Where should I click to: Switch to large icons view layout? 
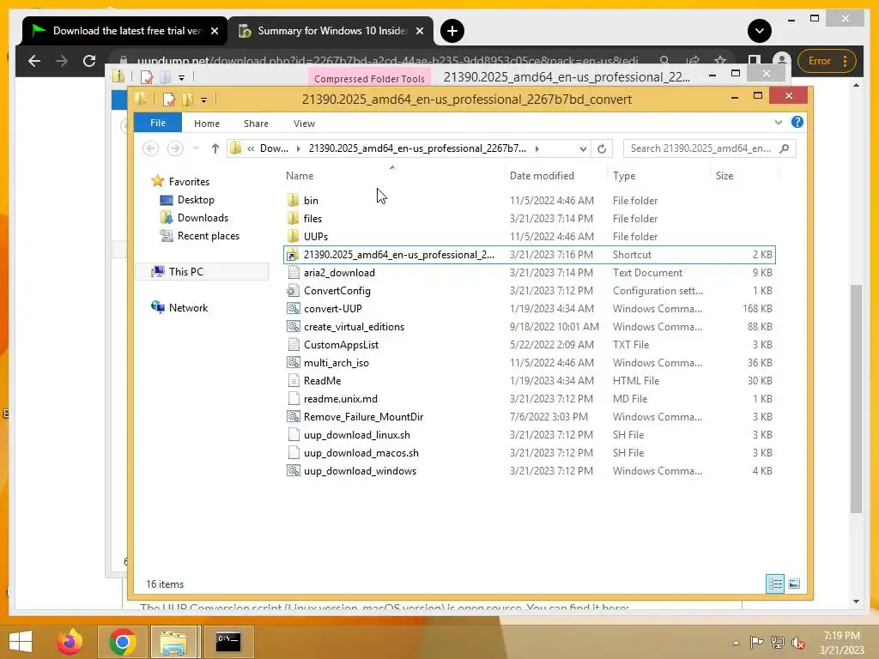click(794, 583)
